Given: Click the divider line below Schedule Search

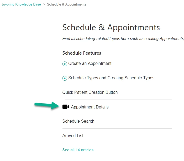Looking at the screenshot, I should click(x=117, y=129).
